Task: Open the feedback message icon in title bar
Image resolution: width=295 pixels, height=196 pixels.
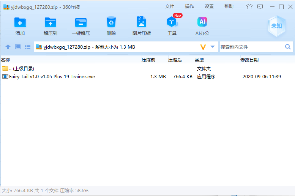Action: [260, 7]
